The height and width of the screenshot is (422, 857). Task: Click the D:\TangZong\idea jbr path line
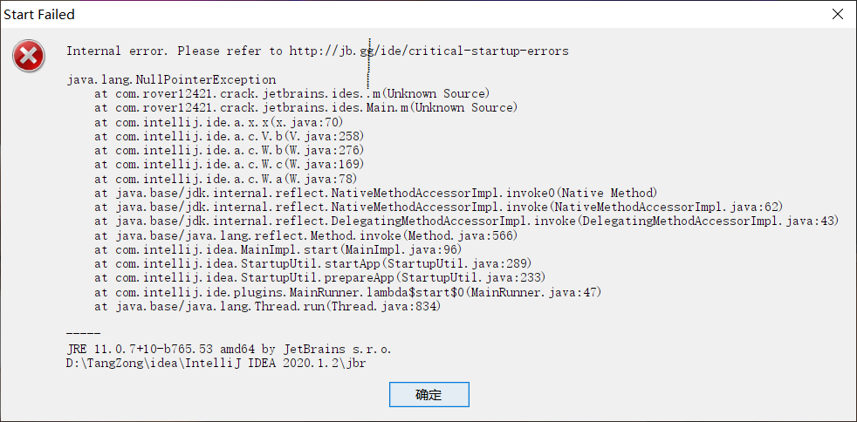(x=216, y=363)
